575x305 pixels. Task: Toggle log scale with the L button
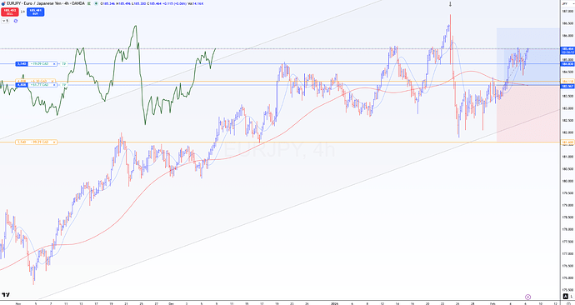click(x=571, y=296)
